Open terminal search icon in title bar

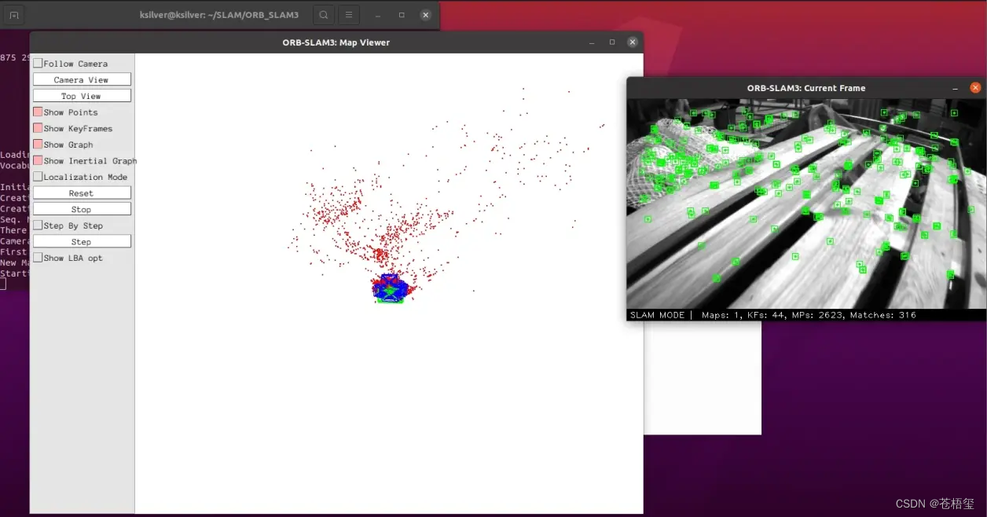click(x=324, y=15)
